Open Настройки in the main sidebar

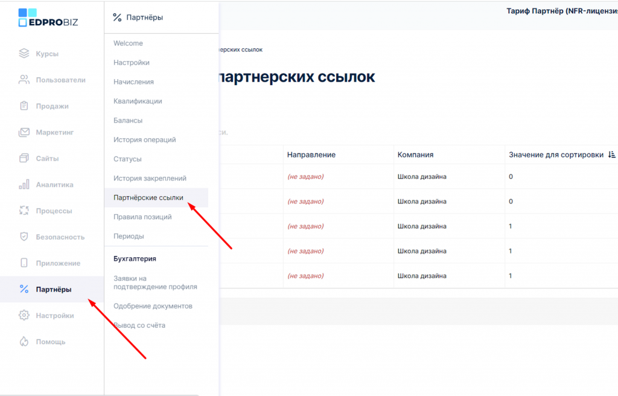[x=55, y=316]
